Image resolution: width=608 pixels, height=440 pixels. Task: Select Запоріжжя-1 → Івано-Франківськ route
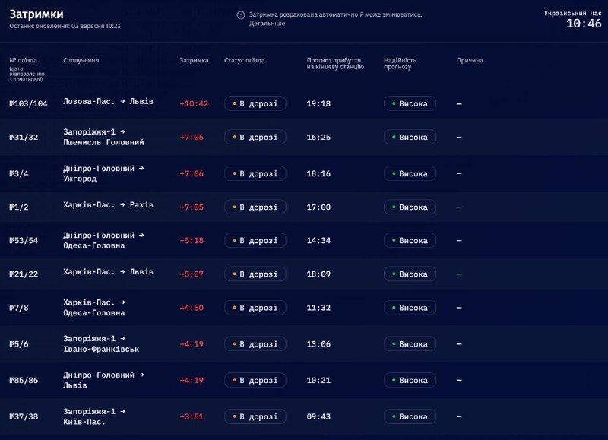[101, 343]
